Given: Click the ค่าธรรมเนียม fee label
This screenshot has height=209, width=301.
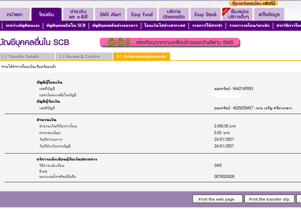Looking at the screenshot, I should coord(50,133).
